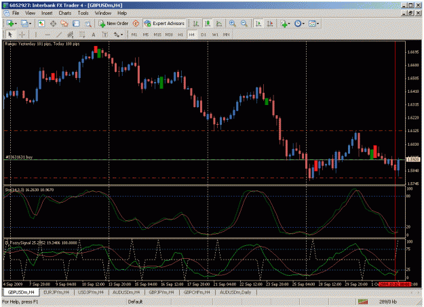Select the Crosshair tool
Image resolution: width=424 pixels, height=307 pixels.
pyautogui.click(x=22, y=35)
